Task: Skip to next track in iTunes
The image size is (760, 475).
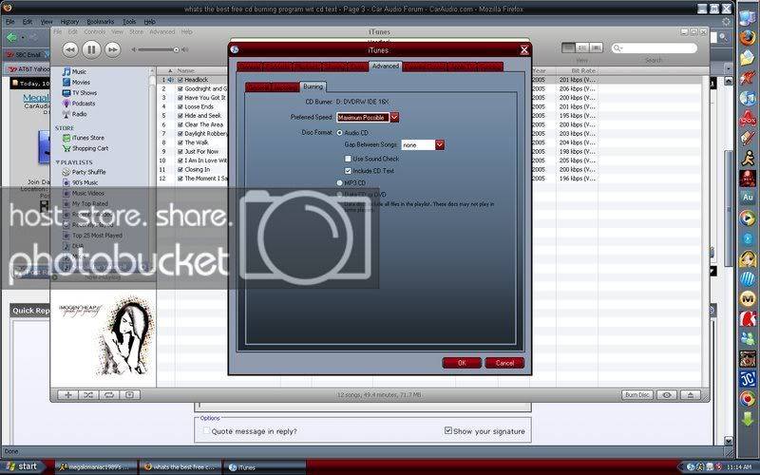Action: (x=112, y=49)
